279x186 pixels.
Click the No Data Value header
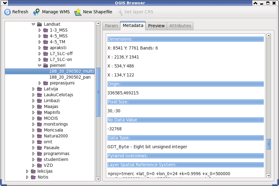tap(185, 120)
